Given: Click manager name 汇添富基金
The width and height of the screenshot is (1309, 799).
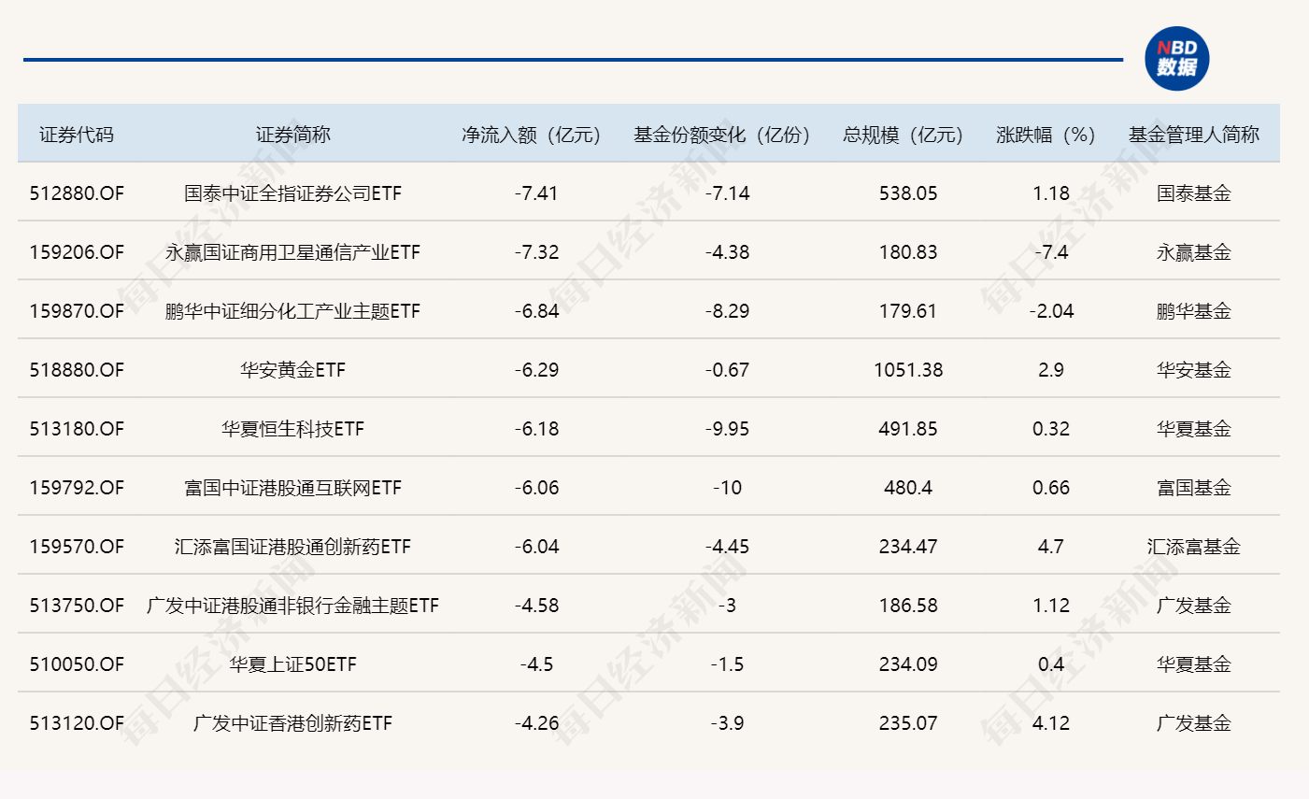Looking at the screenshot, I should pos(1194,547).
